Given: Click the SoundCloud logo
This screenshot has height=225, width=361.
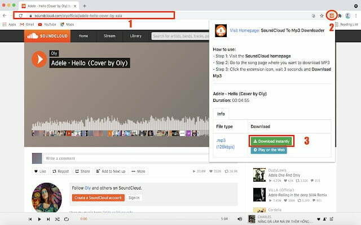Looking at the screenshot, I should click(47, 36).
